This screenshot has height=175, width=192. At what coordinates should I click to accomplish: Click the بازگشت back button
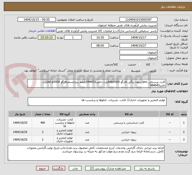pyautogui.click(x=59, y=168)
